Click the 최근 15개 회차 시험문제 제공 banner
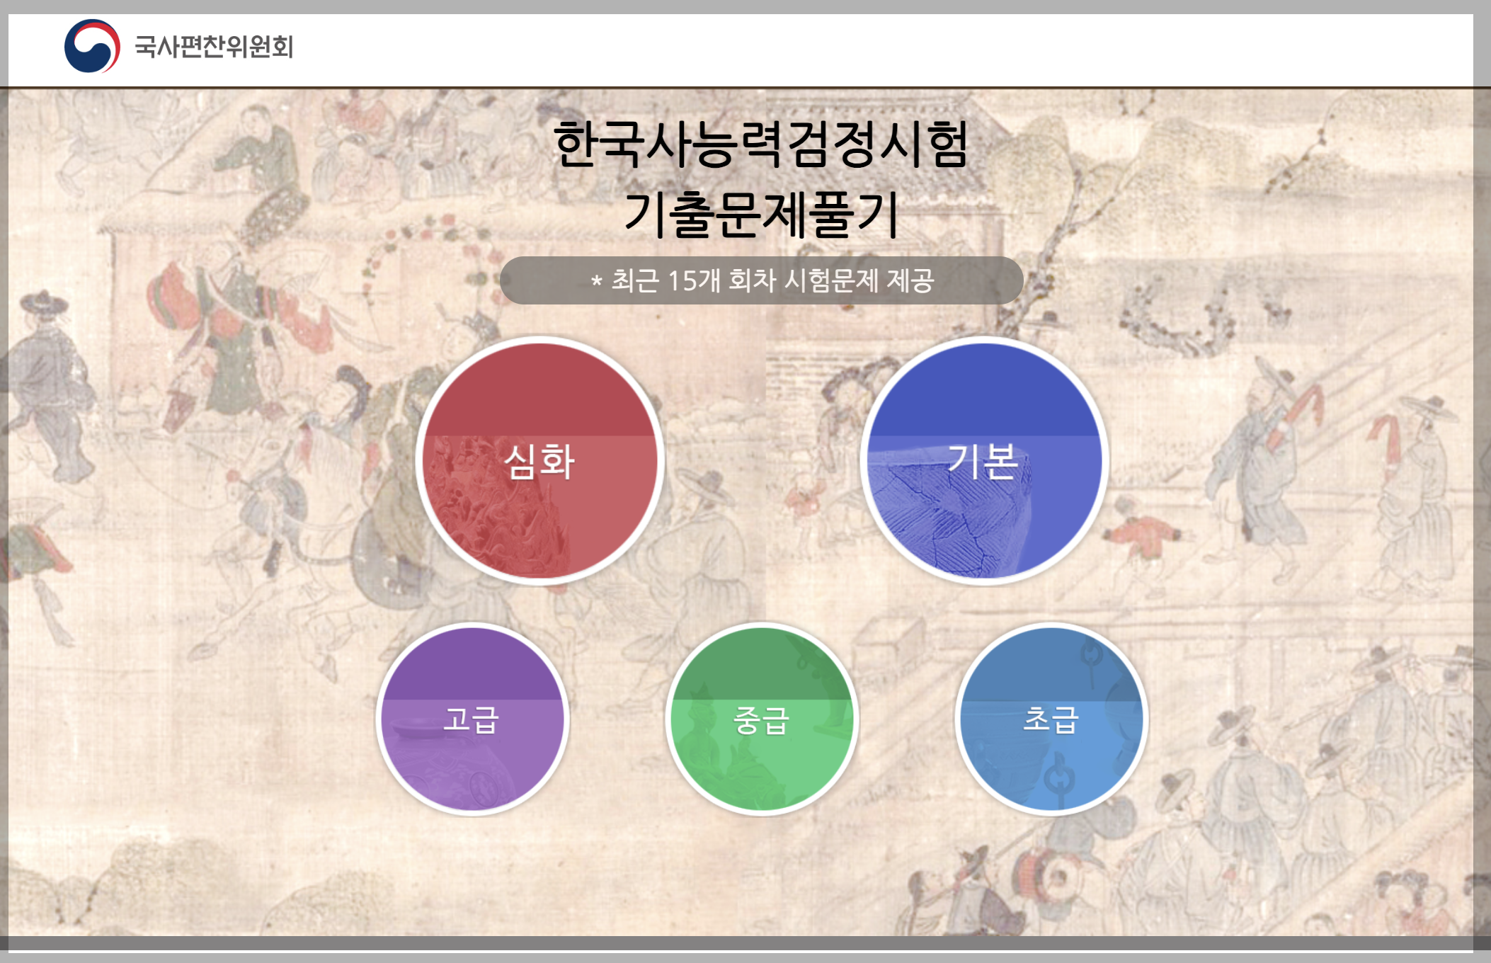Screen dimensions: 1491x963 pyautogui.click(x=761, y=280)
